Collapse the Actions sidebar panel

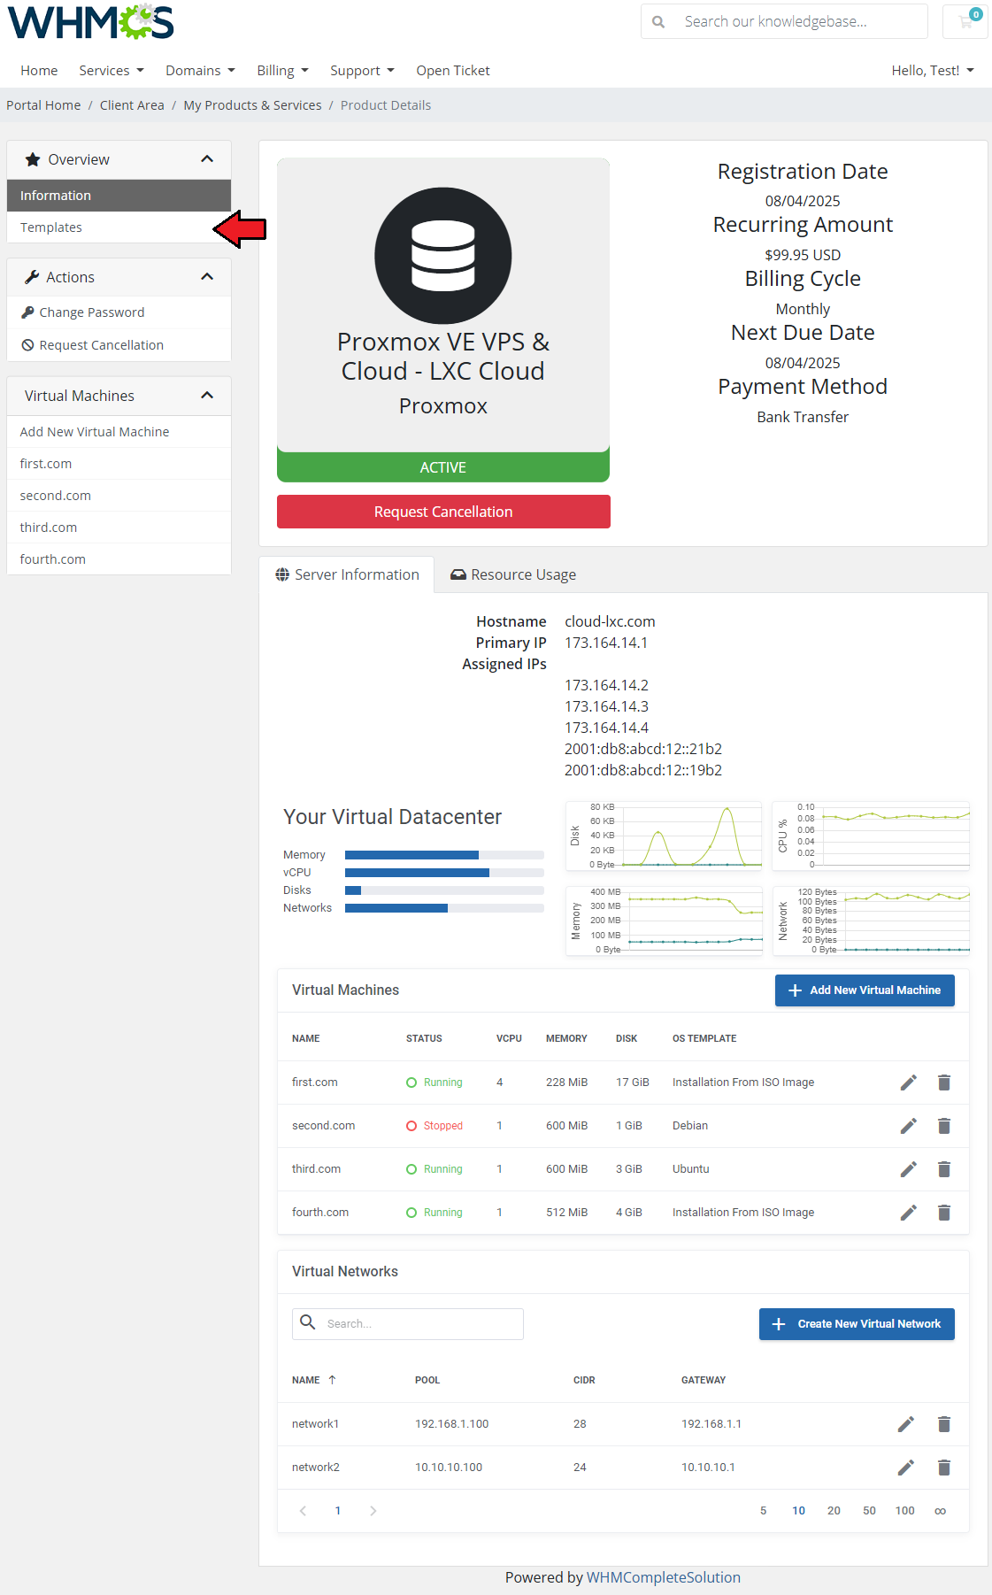207,277
